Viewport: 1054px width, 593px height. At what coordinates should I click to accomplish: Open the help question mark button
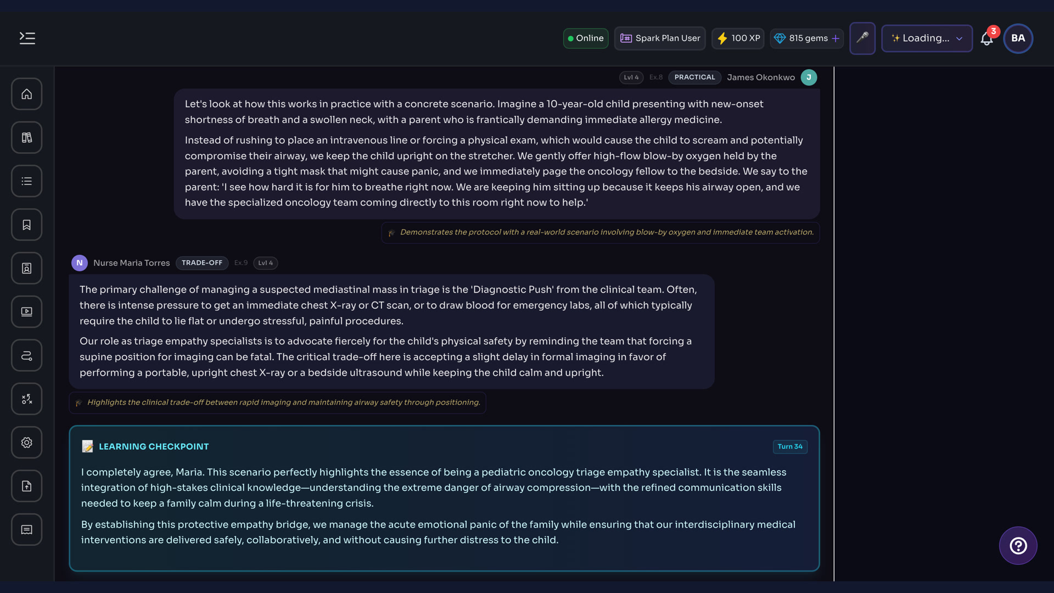pos(1018,546)
